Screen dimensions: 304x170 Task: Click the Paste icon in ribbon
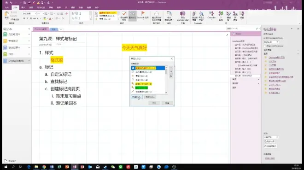pos(6,15)
